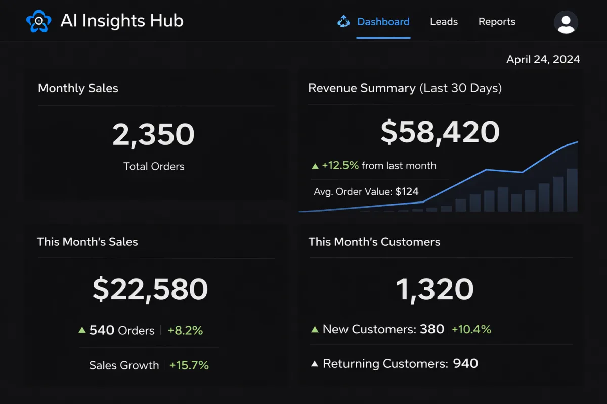Click the 1,320 customers figure
The image size is (607, 404).
(x=435, y=289)
